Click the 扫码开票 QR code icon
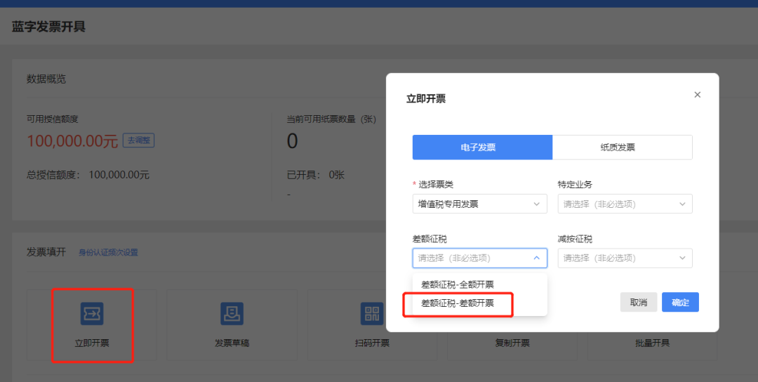Image resolution: width=758 pixels, height=382 pixels. click(x=372, y=313)
